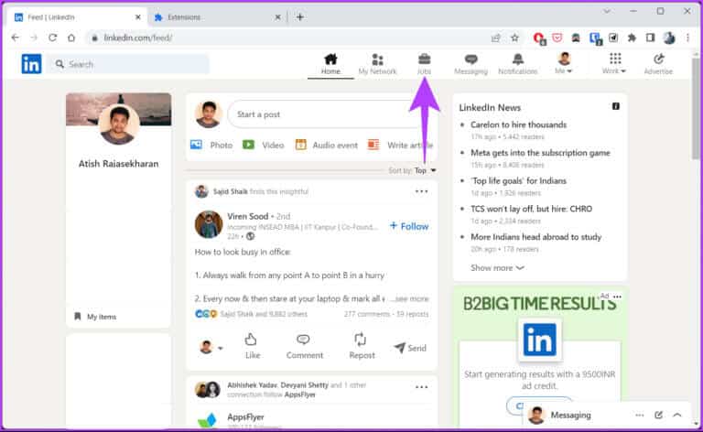Screen dimensions: 703x432
Task: Share this page from address bar
Action: pyautogui.click(x=495, y=38)
